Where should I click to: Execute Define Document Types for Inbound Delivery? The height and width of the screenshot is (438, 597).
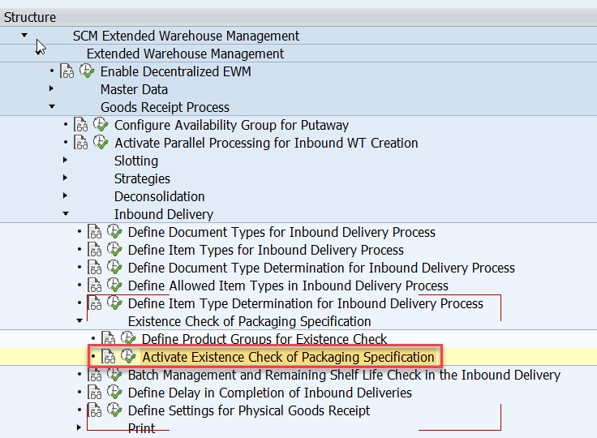pyautogui.click(x=114, y=232)
